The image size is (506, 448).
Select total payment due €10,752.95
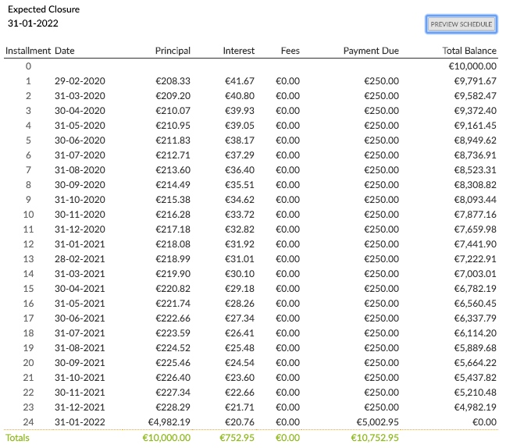[x=375, y=438]
